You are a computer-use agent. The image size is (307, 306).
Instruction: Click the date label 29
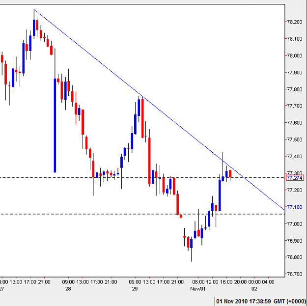coord(135,289)
